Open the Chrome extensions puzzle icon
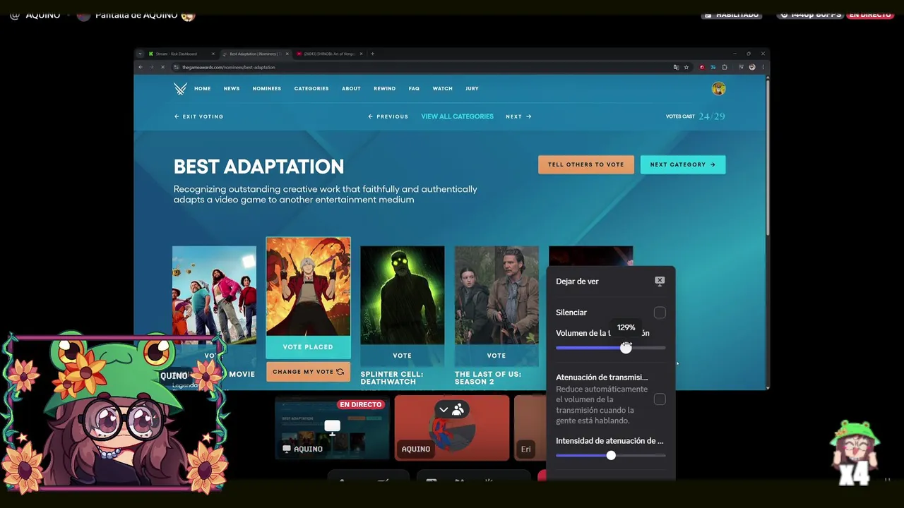Image resolution: width=904 pixels, height=508 pixels. pyautogui.click(x=725, y=67)
